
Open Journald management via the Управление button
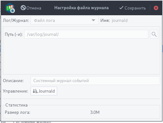click(x=44, y=91)
